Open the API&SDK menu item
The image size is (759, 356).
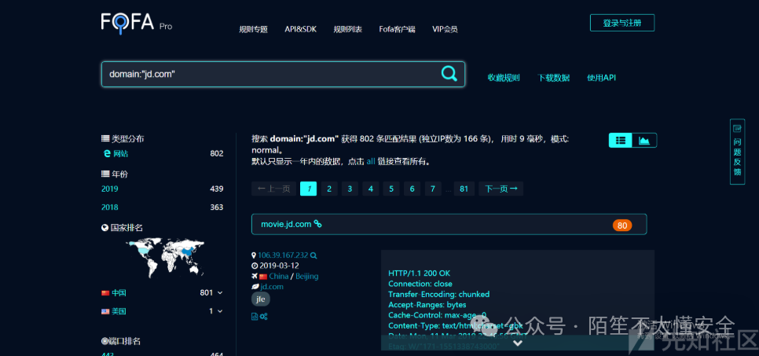pyautogui.click(x=301, y=29)
